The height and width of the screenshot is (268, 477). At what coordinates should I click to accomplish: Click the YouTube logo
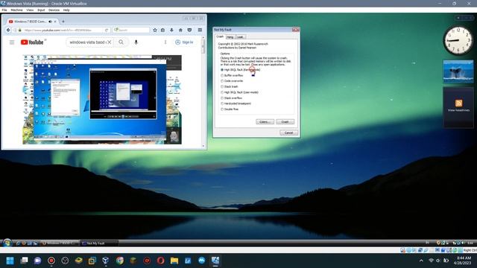tap(32, 42)
